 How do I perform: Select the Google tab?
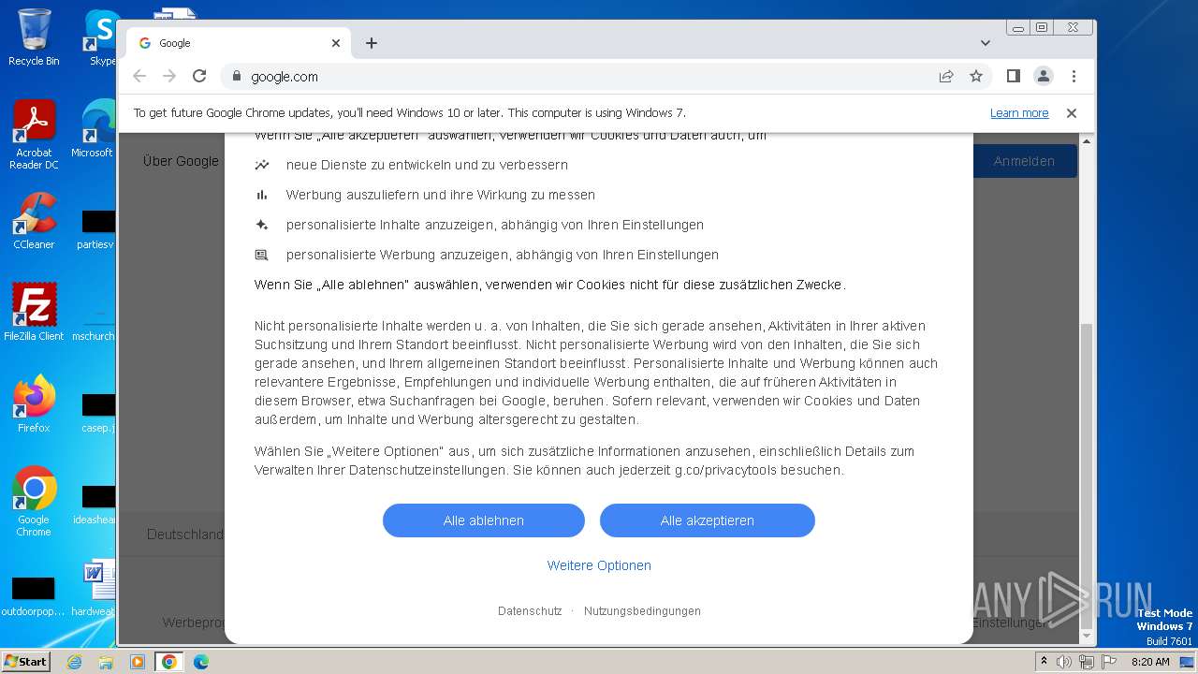(x=239, y=43)
